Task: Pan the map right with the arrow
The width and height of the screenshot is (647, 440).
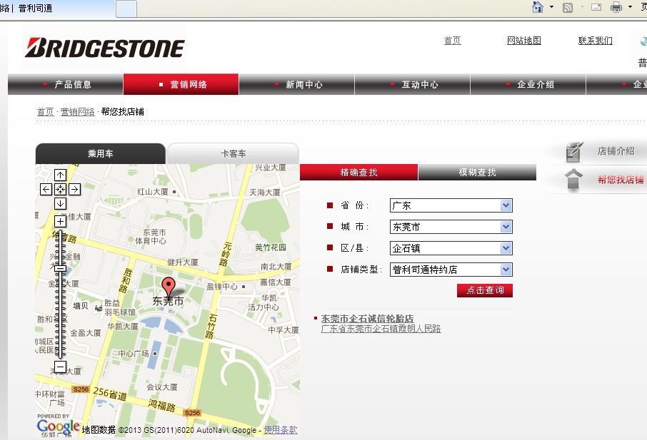Action: [x=74, y=189]
